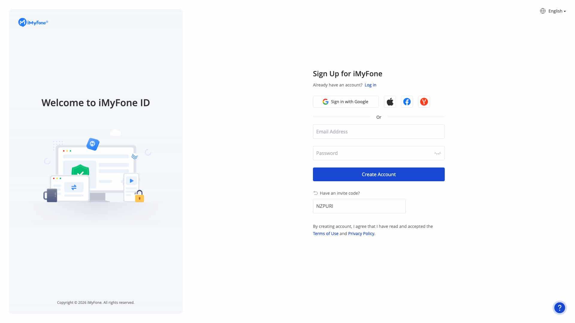Click the Google logo in sign-in button
575x323 pixels.
[x=326, y=102]
